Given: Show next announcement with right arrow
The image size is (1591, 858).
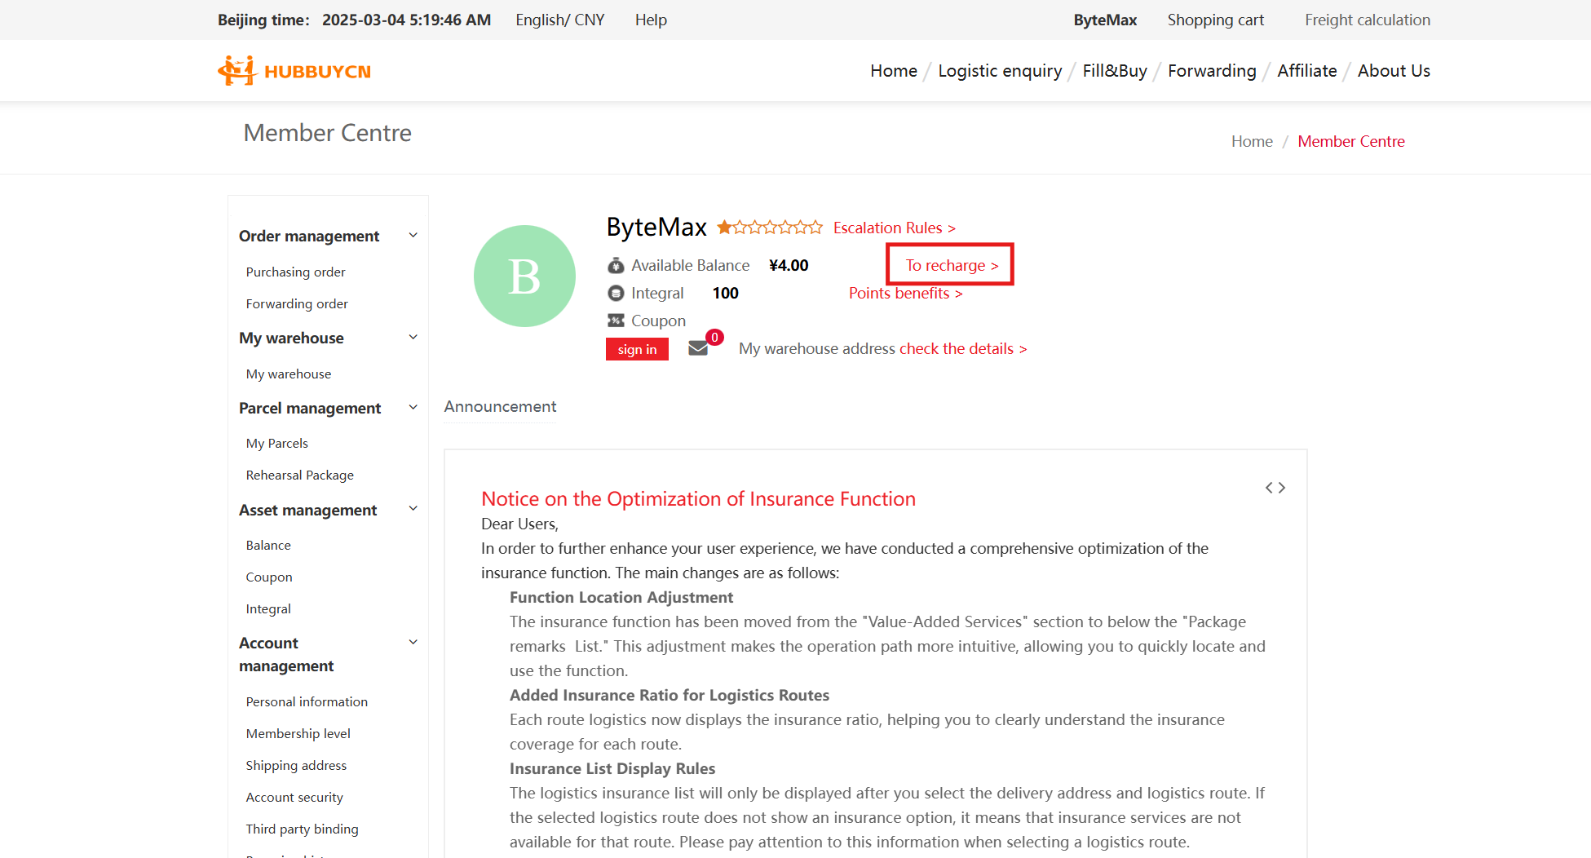Looking at the screenshot, I should (x=1282, y=487).
